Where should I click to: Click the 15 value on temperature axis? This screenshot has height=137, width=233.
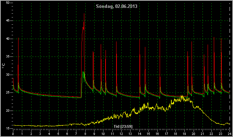(8, 129)
